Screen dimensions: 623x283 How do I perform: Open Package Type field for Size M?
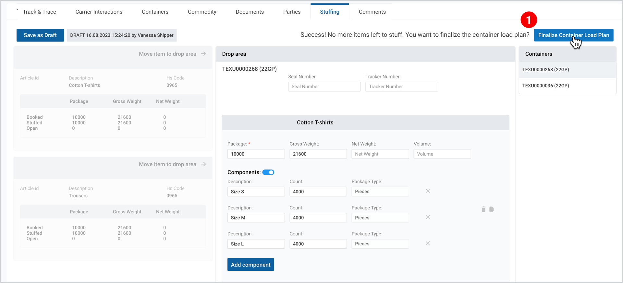pos(380,218)
